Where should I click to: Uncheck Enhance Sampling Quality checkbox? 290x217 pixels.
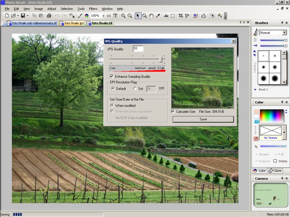click(x=112, y=77)
